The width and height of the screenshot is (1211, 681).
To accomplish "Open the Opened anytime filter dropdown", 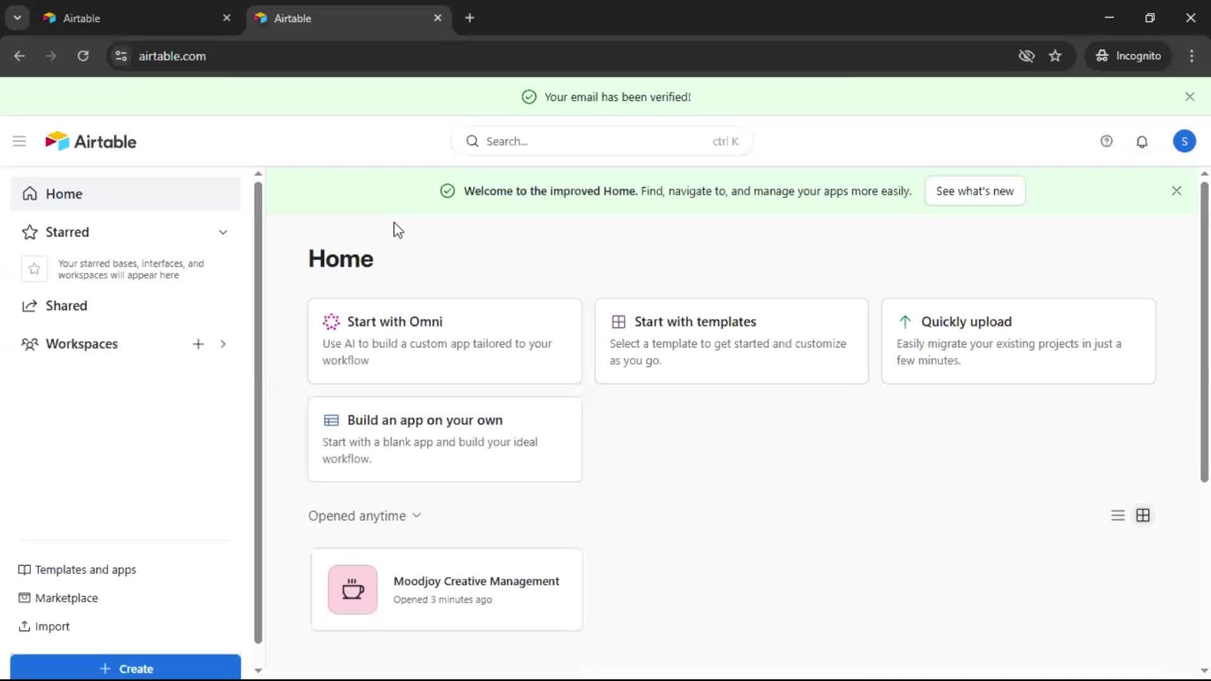I will 365,516.
